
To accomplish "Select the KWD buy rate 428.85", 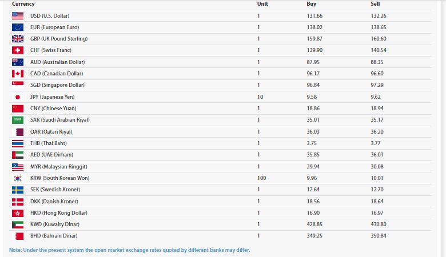I will (x=314, y=224).
